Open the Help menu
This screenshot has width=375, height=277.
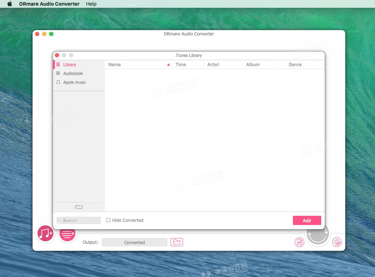click(x=91, y=4)
